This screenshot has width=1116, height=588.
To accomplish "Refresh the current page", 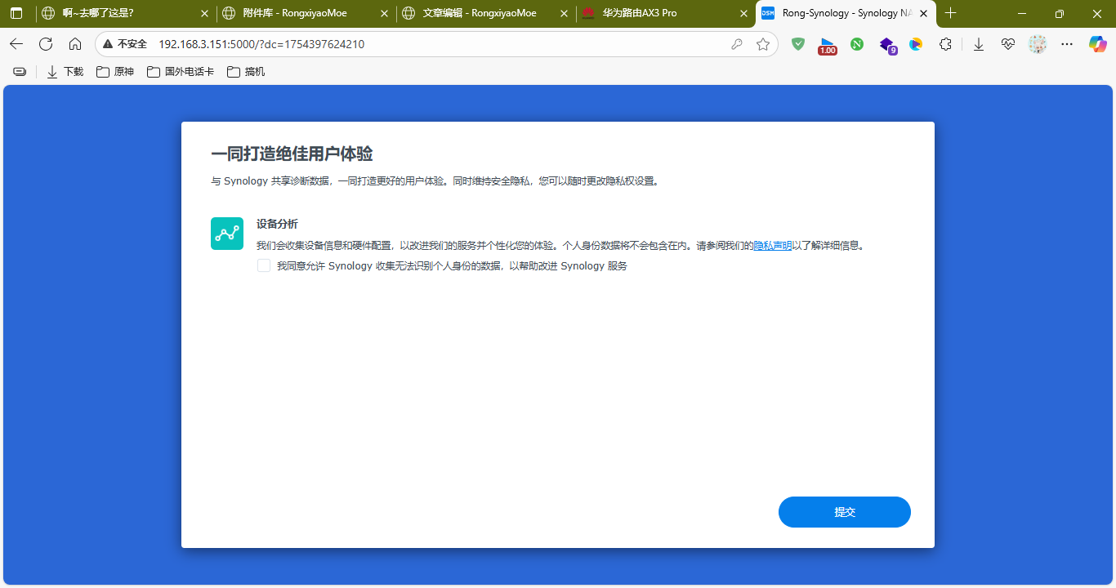I will [x=46, y=44].
